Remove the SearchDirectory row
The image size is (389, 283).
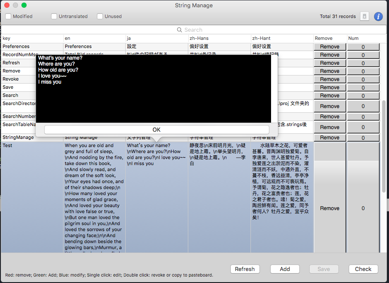[x=330, y=106]
